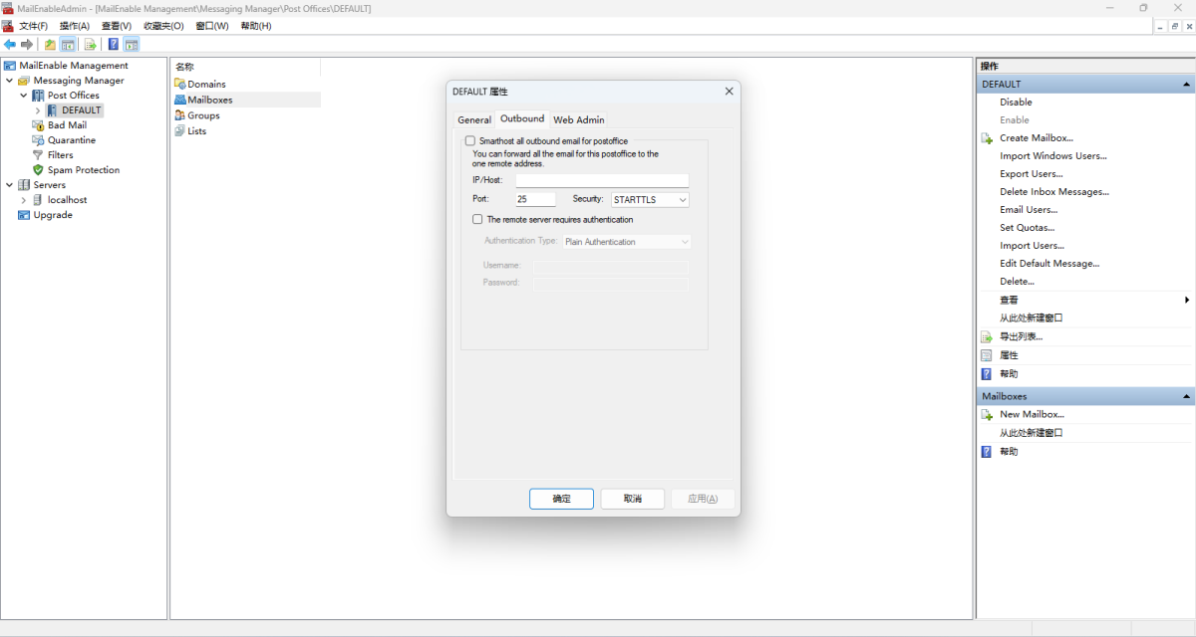Screen dimensions: 1196x637
Task: Check remote server requires authentication box
Action: pyautogui.click(x=477, y=219)
